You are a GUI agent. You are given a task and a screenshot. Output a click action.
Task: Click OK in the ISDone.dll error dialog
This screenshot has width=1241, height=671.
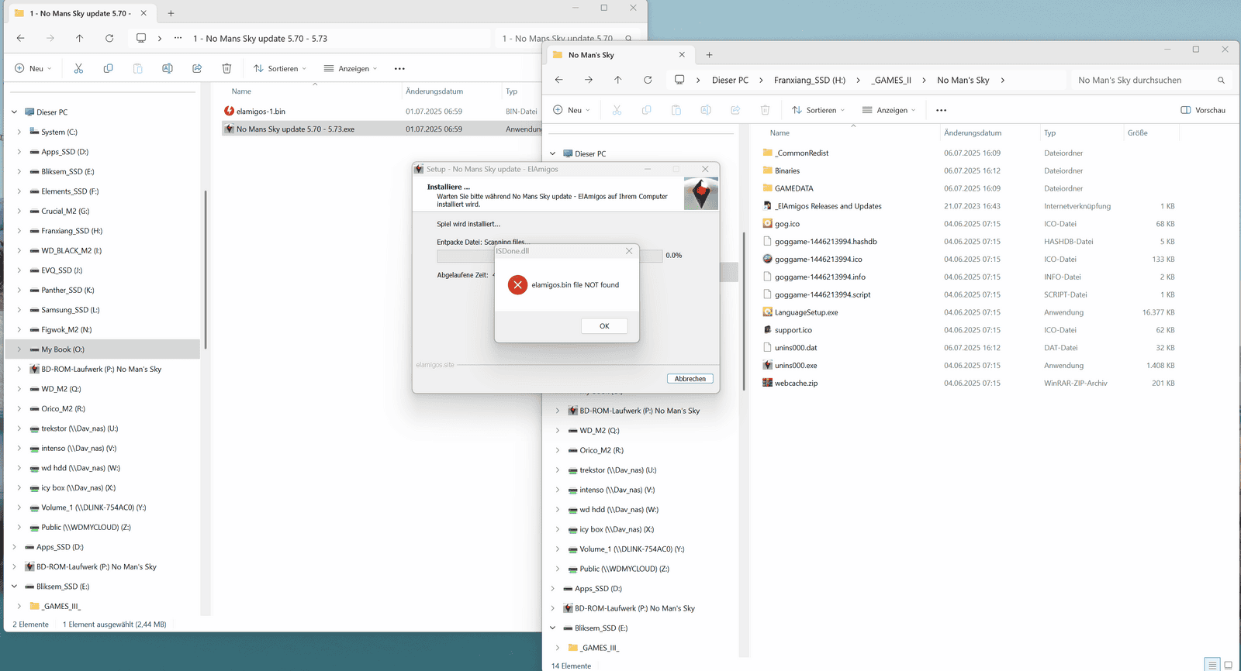(604, 326)
